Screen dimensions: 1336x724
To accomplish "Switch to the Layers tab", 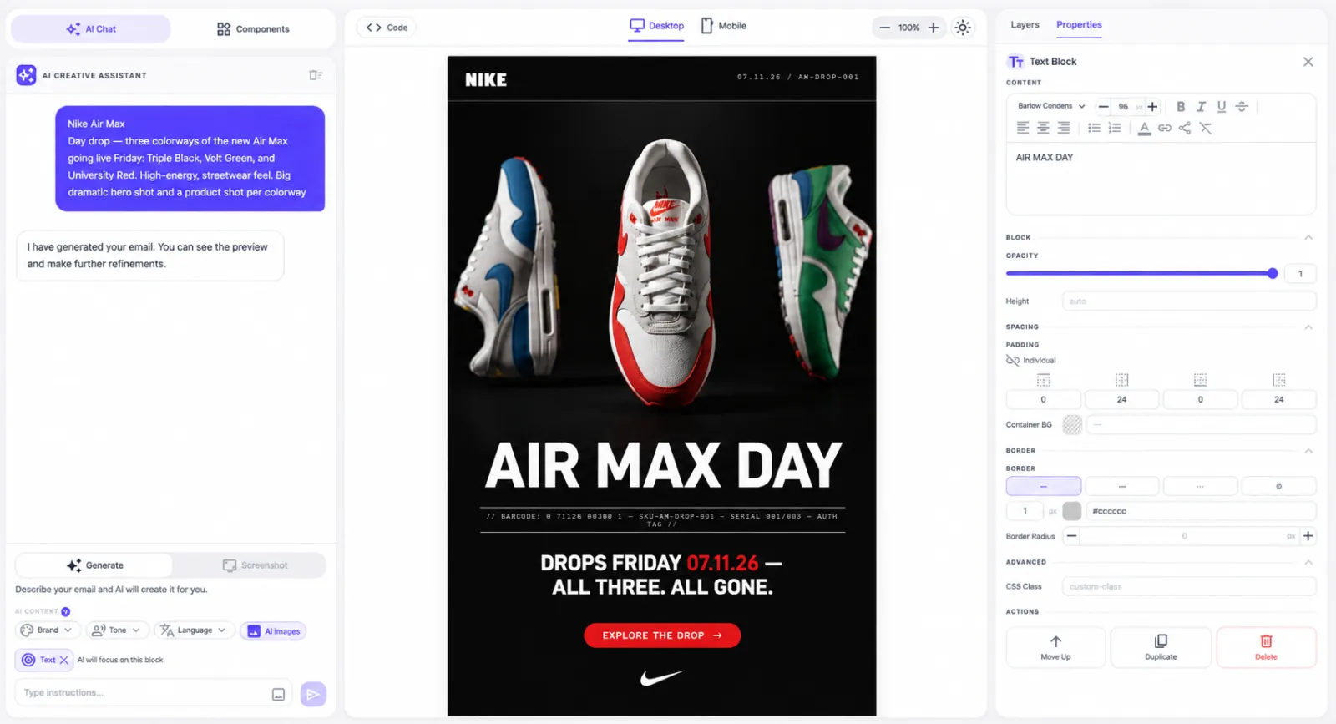I will tap(1025, 25).
